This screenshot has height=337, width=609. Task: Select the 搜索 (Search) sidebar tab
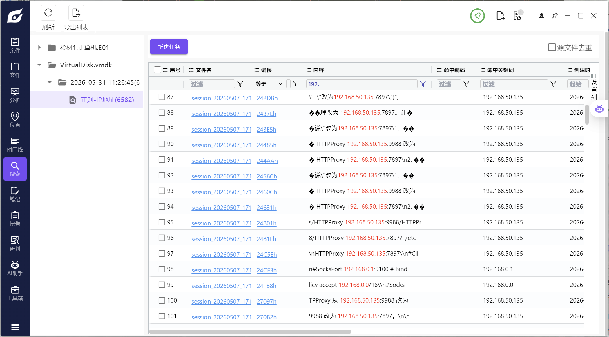(x=15, y=169)
